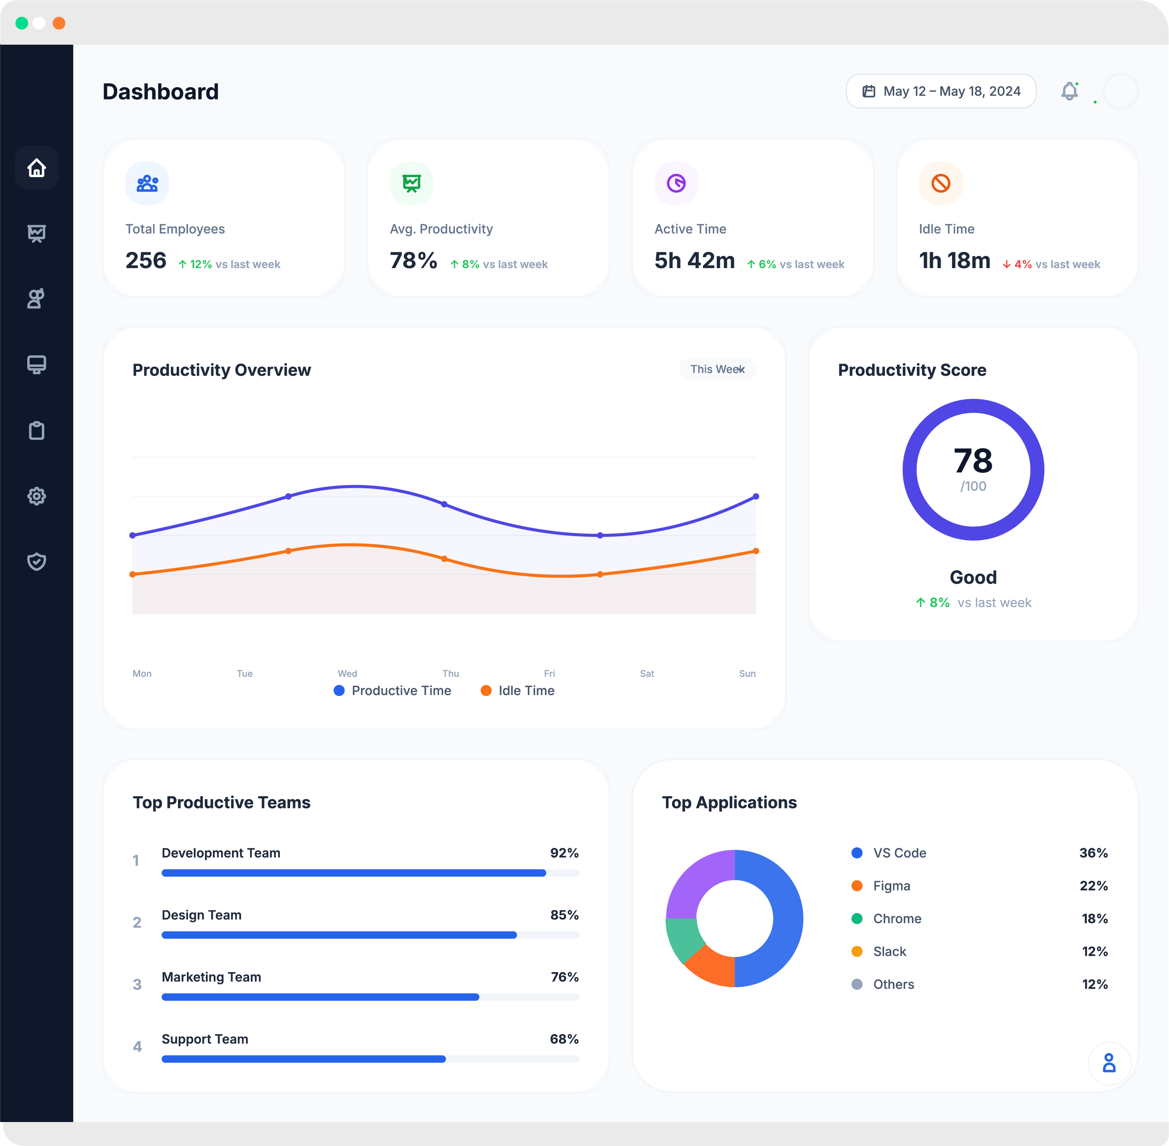This screenshot has height=1146, width=1169.
Task: Toggle the Productive Time legend item
Action: 393,690
